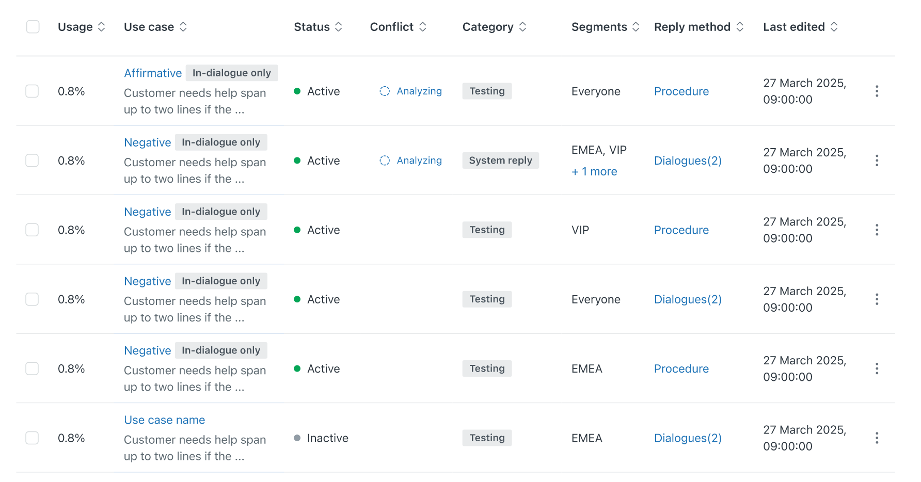Sort by Conflict using its arrow icon
Screen dimensions: 921x482
coord(423,27)
